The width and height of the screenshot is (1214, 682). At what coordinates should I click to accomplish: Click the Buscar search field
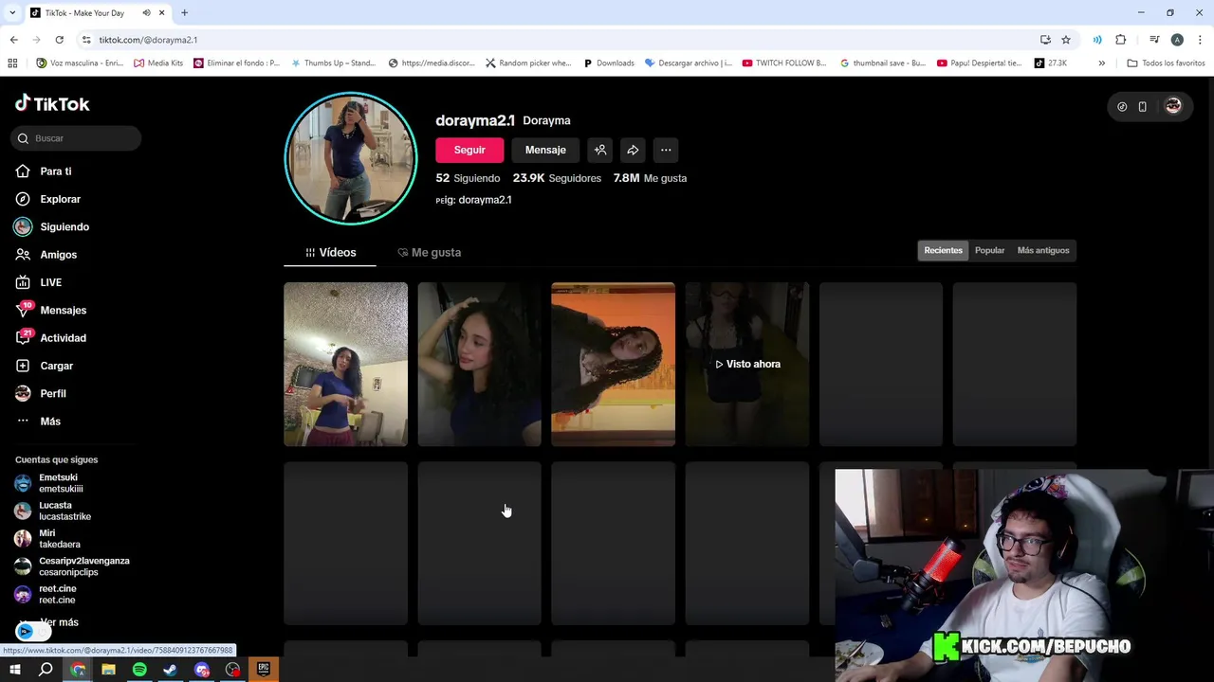click(77, 138)
